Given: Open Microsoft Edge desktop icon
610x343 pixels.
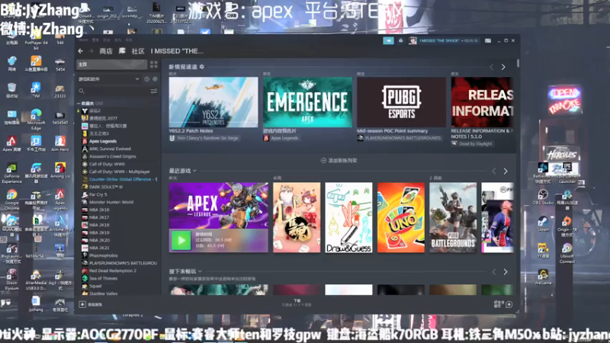Looking at the screenshot, I should pyautogui.click(x=36, y=120).
